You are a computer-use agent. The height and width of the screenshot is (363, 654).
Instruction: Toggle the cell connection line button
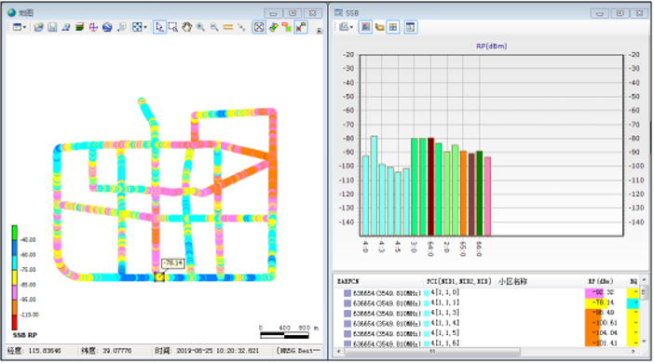(x=301, y=28)
